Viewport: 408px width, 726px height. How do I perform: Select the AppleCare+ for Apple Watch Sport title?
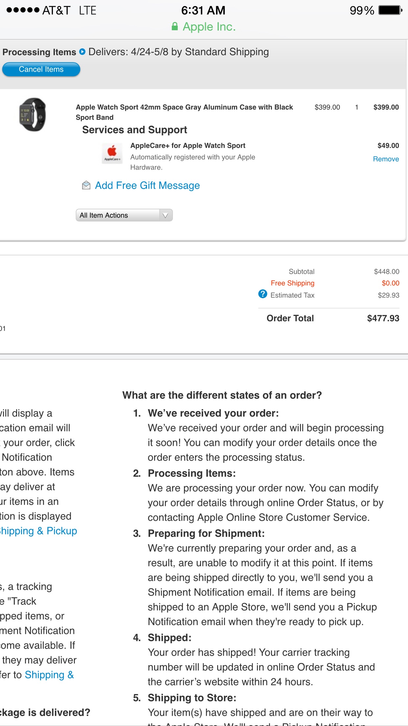(x=188, y=146)
